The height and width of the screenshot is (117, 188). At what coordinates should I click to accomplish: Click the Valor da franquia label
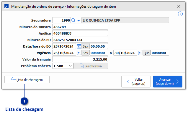37,59
